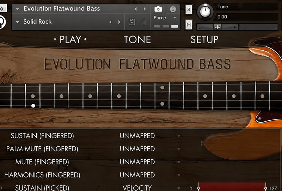Click the Solid Rock snapshot name
Screen dimensions: 282x191
pyautogui.click(x=37, y=22)
